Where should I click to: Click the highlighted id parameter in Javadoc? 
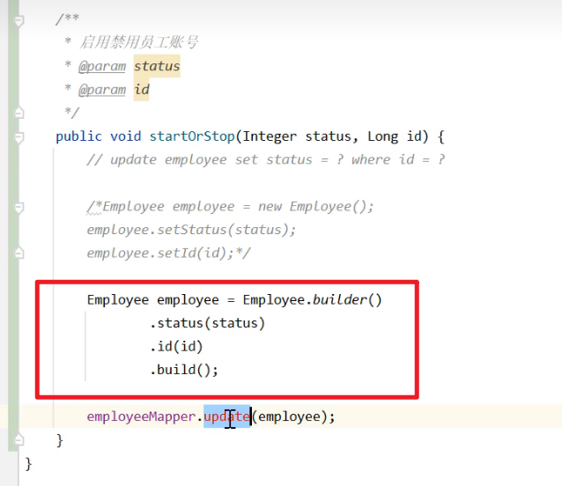(142, 90)
